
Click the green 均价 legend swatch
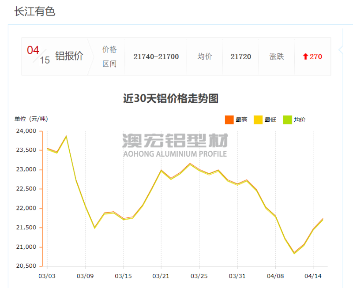coord(288,120)
